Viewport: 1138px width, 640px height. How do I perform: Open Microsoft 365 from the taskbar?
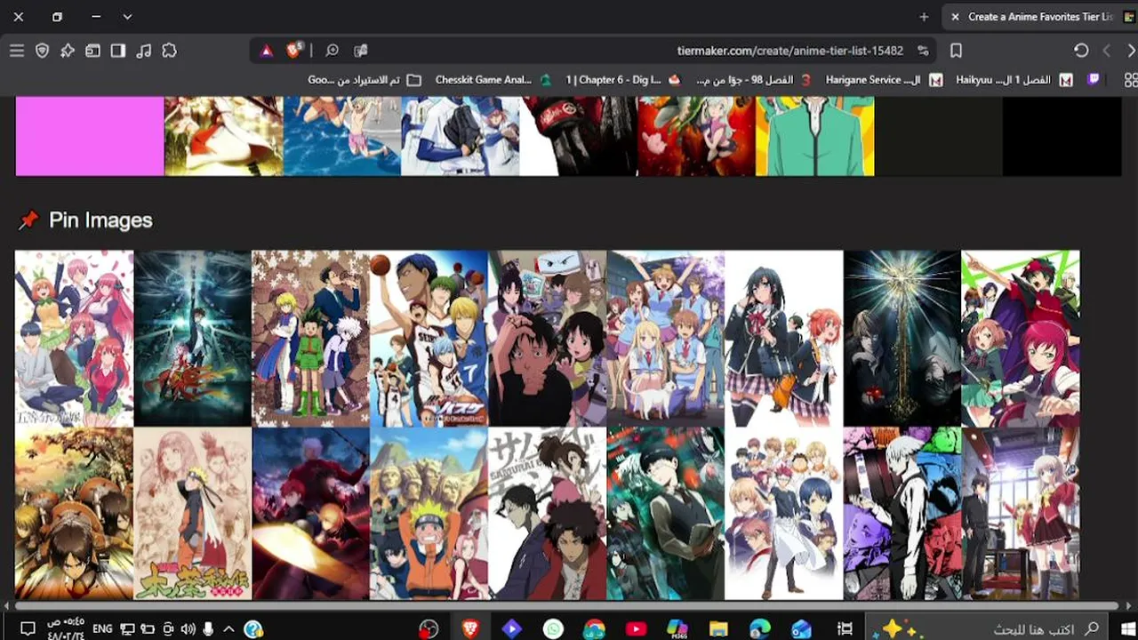677,628
